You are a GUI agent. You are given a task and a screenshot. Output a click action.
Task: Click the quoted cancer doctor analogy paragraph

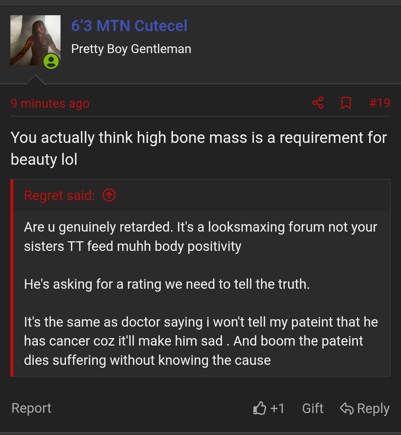tap(201, 341)
